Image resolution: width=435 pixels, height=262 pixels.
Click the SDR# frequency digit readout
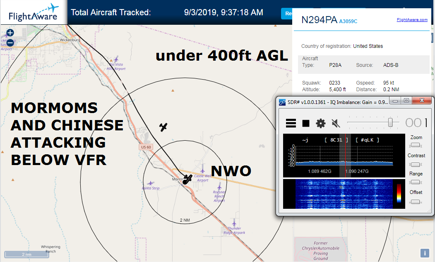(x=416, y=123)
